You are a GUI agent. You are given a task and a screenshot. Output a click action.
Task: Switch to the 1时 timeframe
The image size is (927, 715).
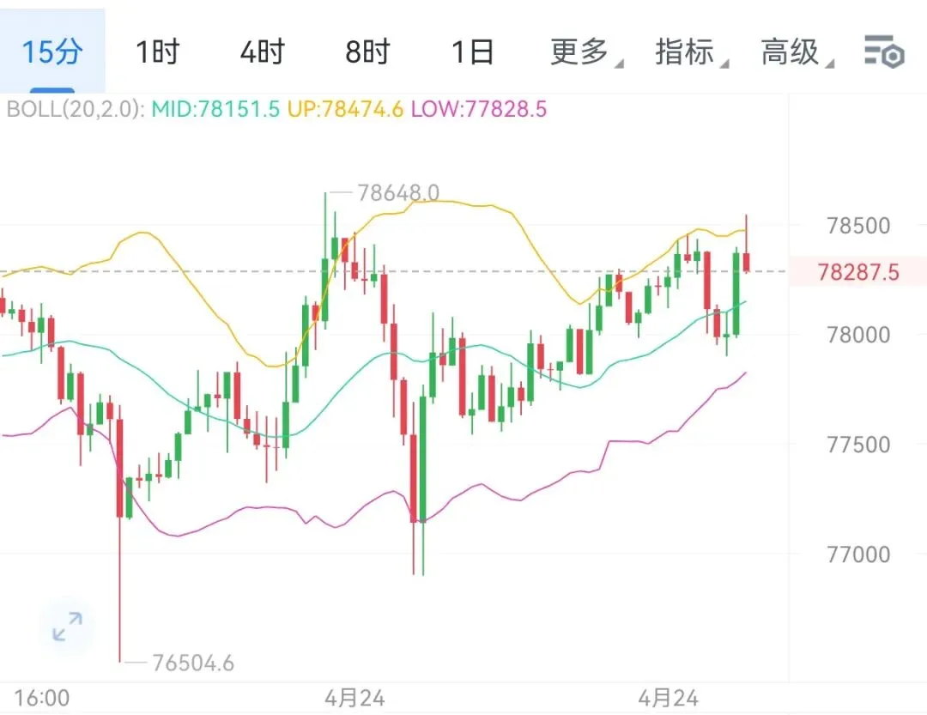(157, 52)
